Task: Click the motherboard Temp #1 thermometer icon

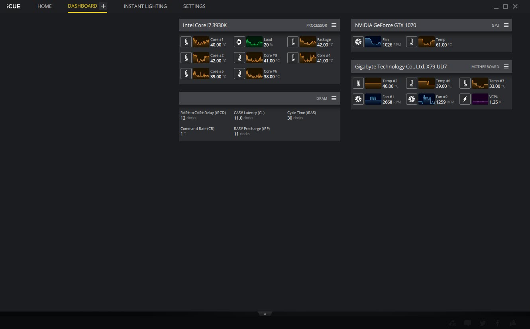Action: coord(412,83)
